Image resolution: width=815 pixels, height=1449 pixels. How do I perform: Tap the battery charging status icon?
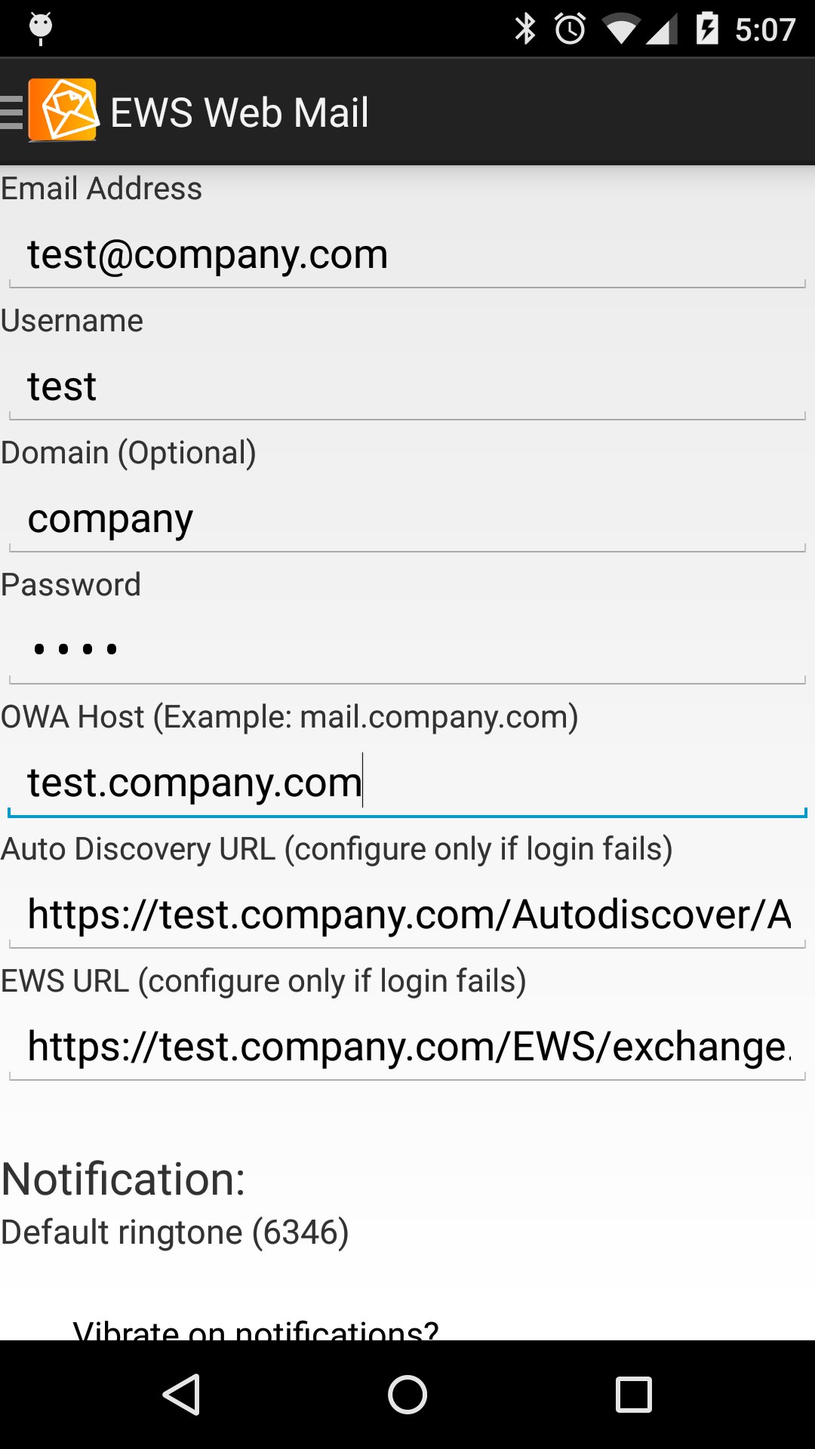pos(706,29)
